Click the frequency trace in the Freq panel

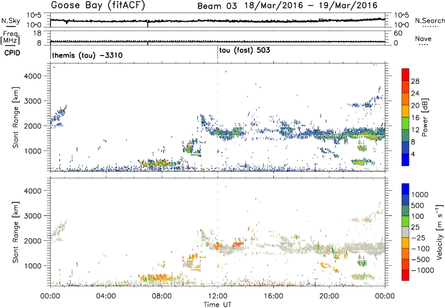coord(217,42)
